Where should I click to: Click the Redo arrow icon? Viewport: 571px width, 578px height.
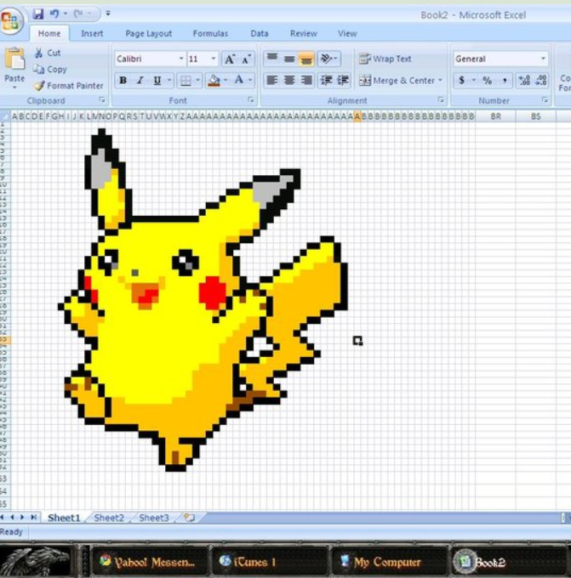click(x=78, y=14)
